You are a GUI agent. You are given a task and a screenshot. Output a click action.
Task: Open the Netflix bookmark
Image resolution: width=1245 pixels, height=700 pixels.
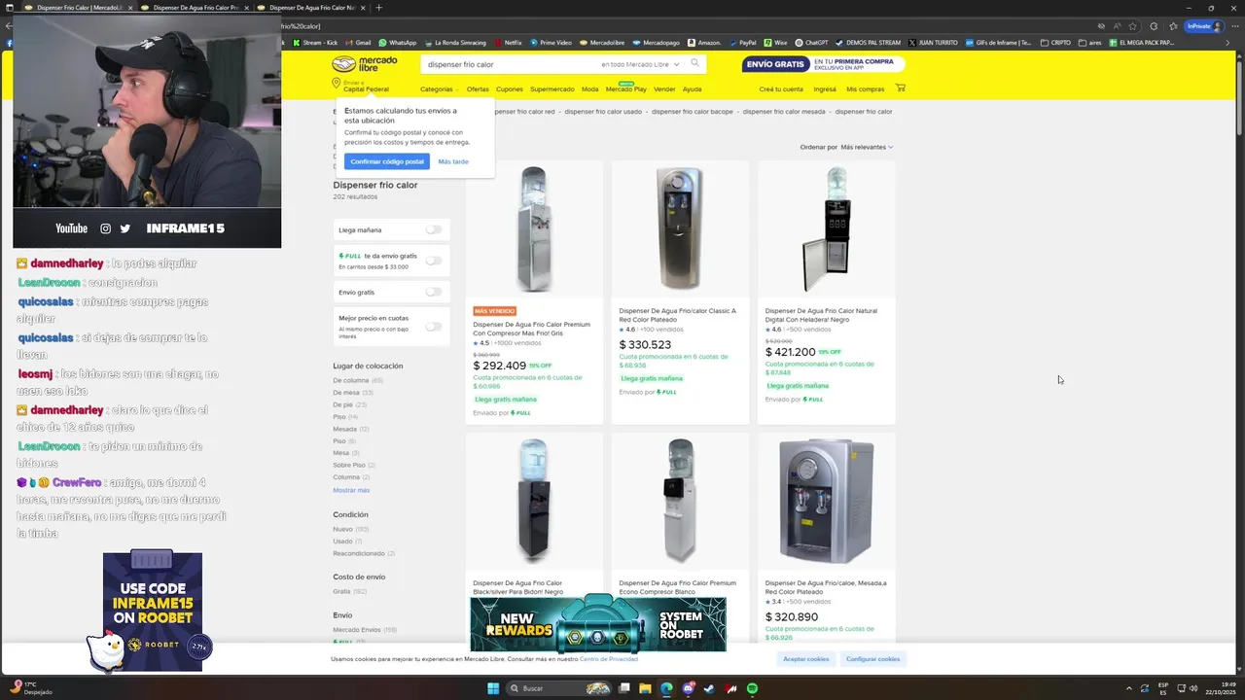(x=508, y=43)
